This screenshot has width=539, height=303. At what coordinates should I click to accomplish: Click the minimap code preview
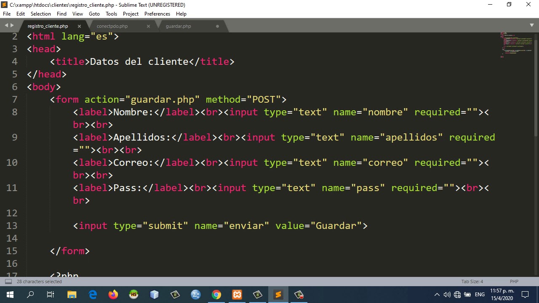click(x=516, y=45)
